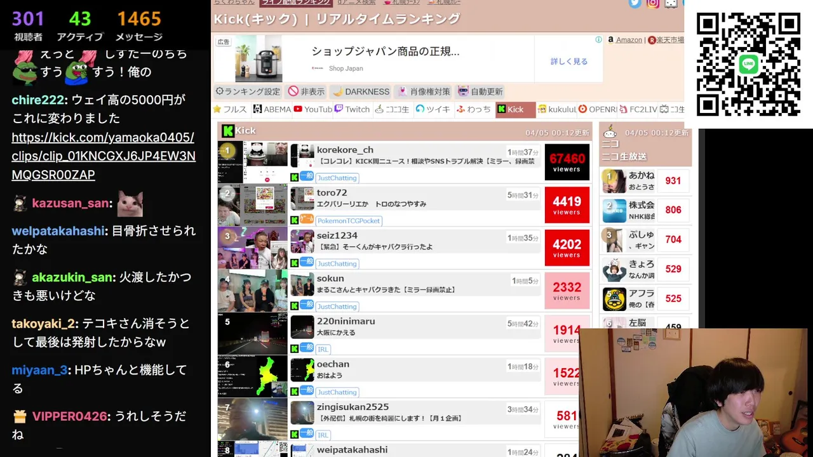Open oechan stream thumbnail
This screenshot has width=813, height=457.
click(253, 376)
